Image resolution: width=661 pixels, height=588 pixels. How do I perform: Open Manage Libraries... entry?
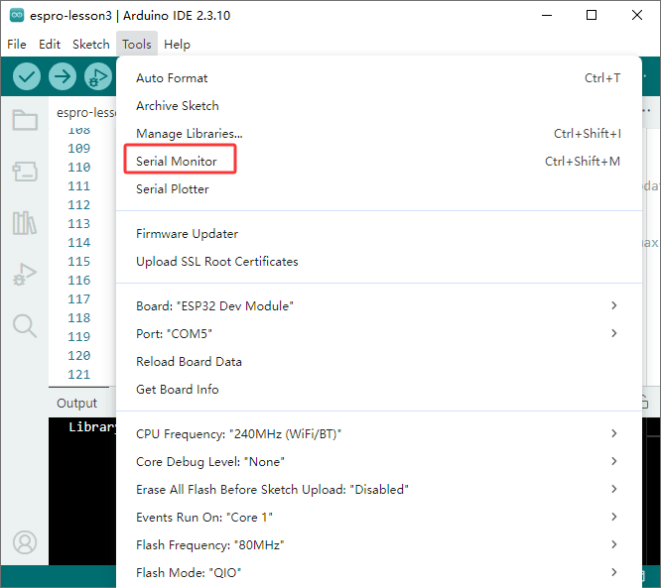point(378,134)
